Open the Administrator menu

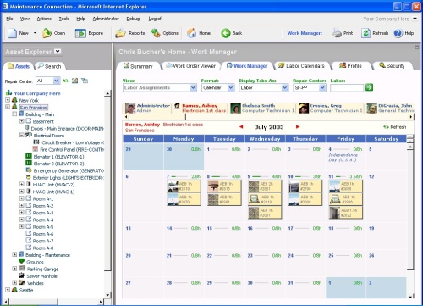(106, 19)
